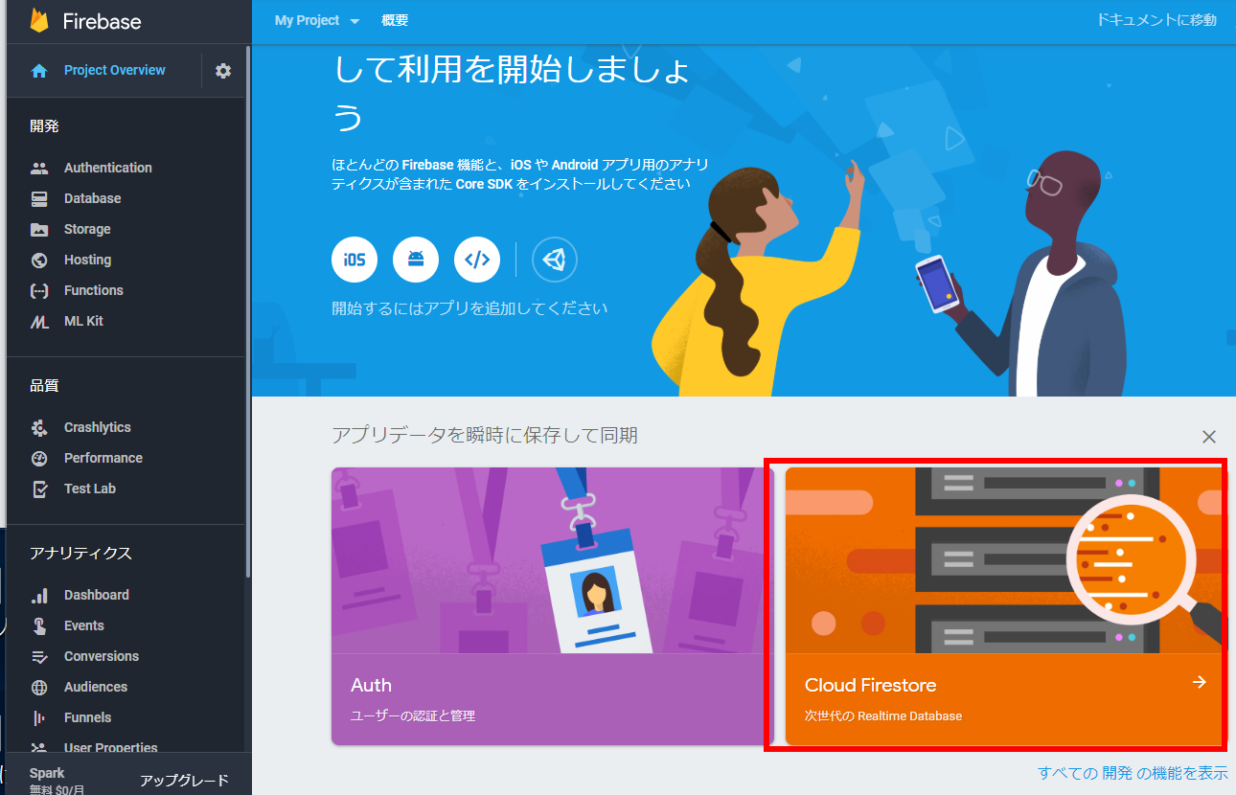Click the Hosting globe icon
The width and height of the screenshot is (1236, 795).
click(x=39, y=260)
